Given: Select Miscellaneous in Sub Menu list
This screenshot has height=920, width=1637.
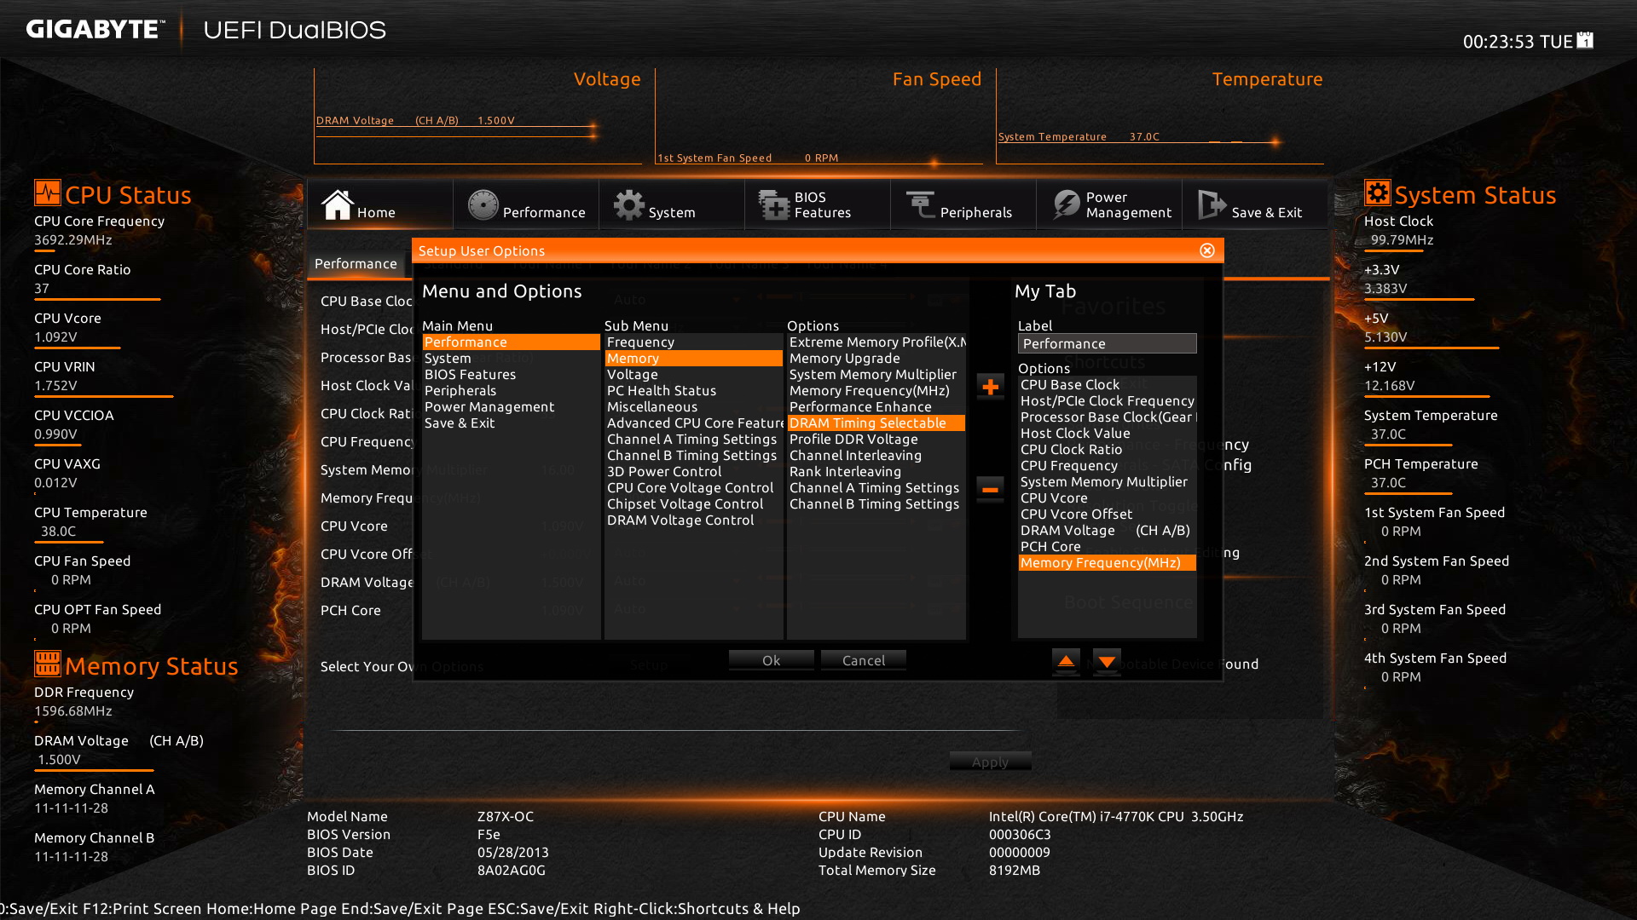Looking at the screenshot, I should click(x=693, y=406).
